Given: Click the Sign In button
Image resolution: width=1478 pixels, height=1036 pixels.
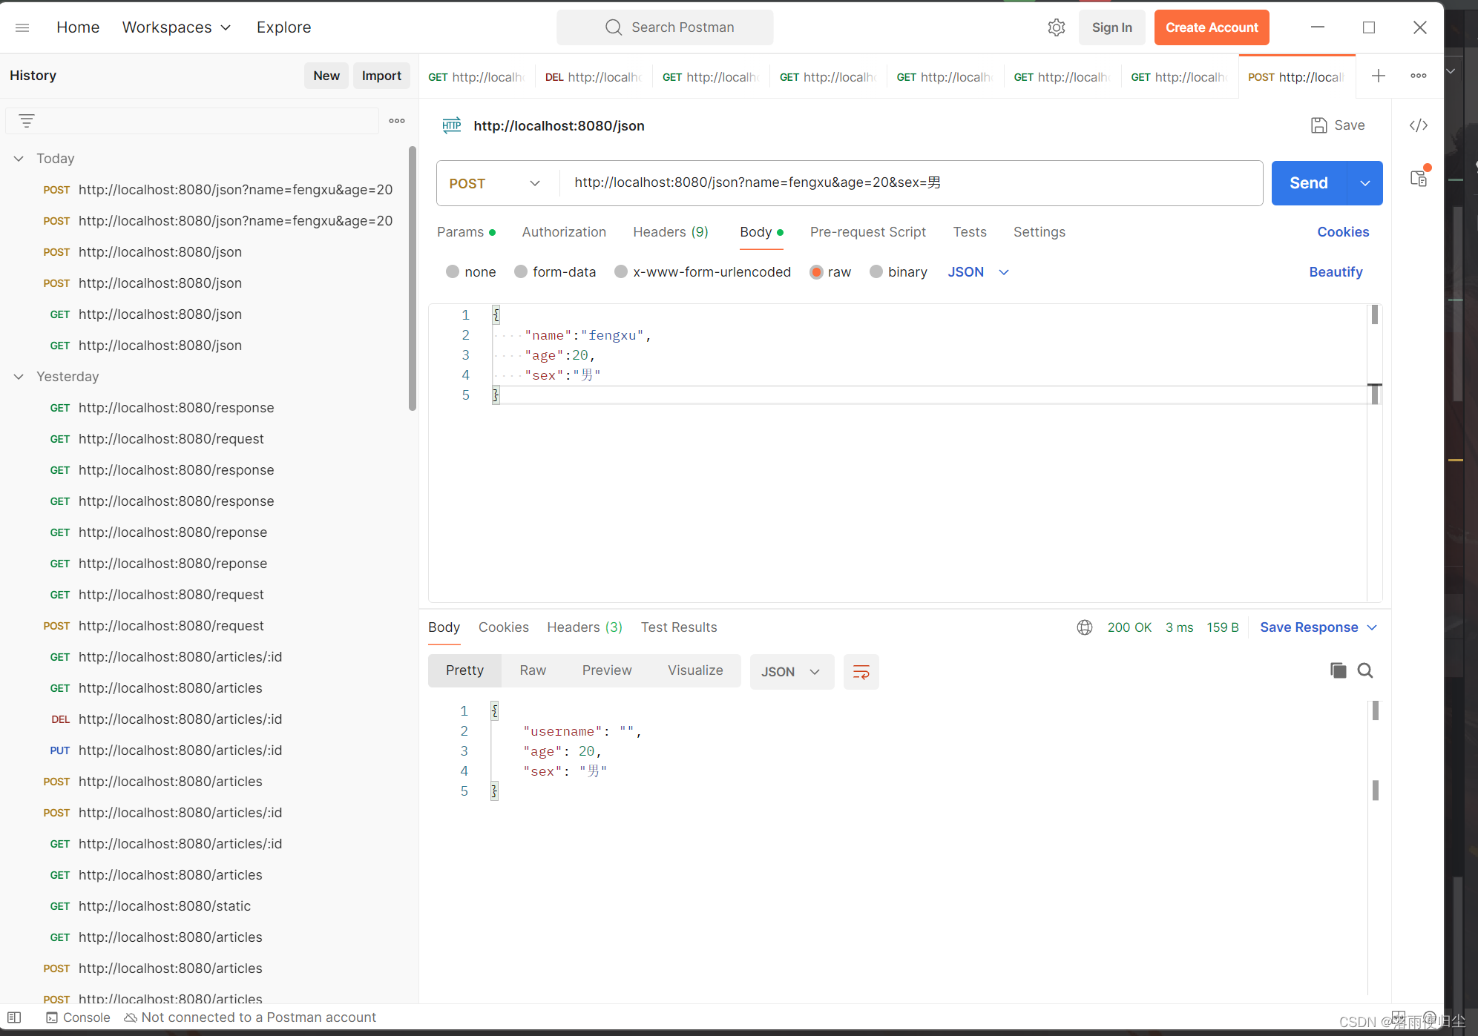Looking at the screenshot, I should tap(1111, 27).
